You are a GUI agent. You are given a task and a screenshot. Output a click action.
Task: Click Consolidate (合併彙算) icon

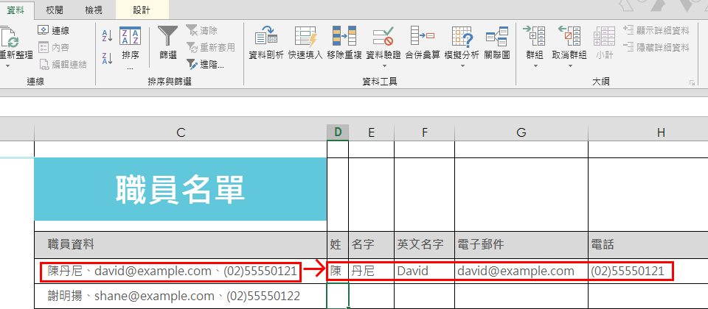pos(422,36)
